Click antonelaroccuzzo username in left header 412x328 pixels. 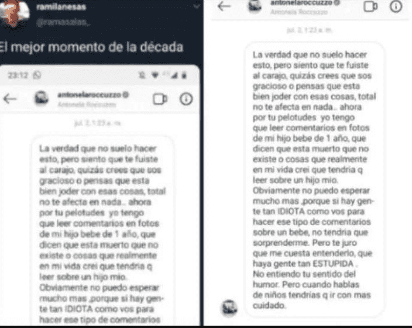click(x=90, y=95)
